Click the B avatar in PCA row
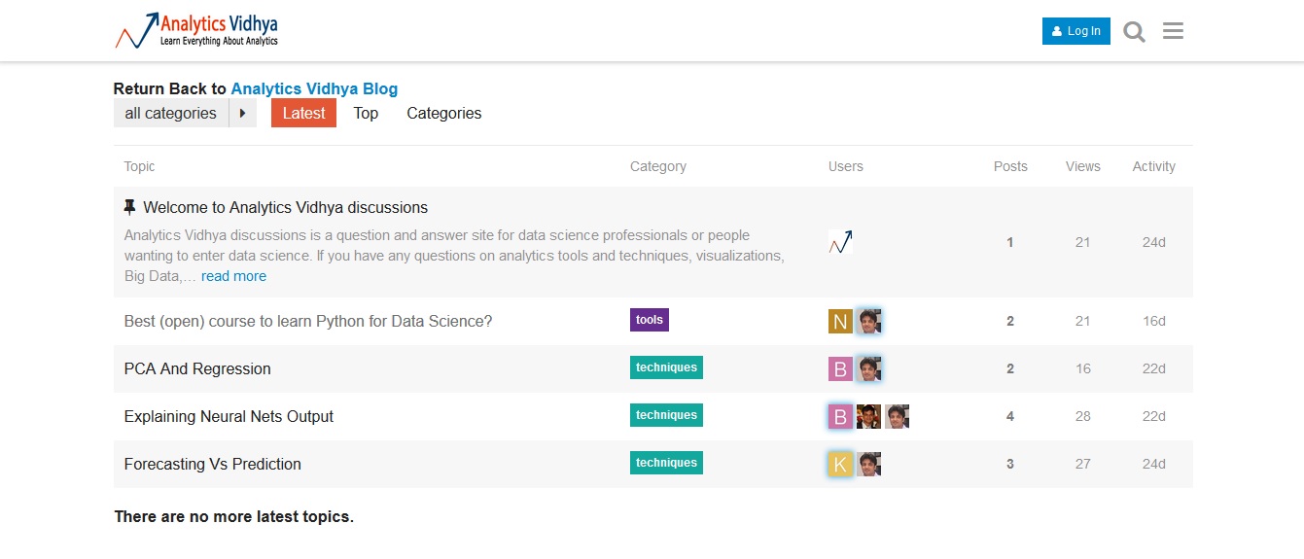The width and height of the screenshot is (1304, 559). [x=840, y=369]
